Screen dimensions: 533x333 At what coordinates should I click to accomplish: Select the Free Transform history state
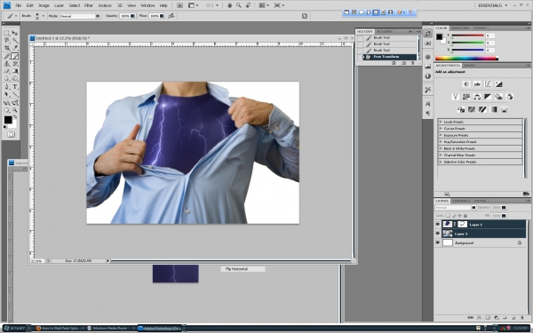(386, 57)
